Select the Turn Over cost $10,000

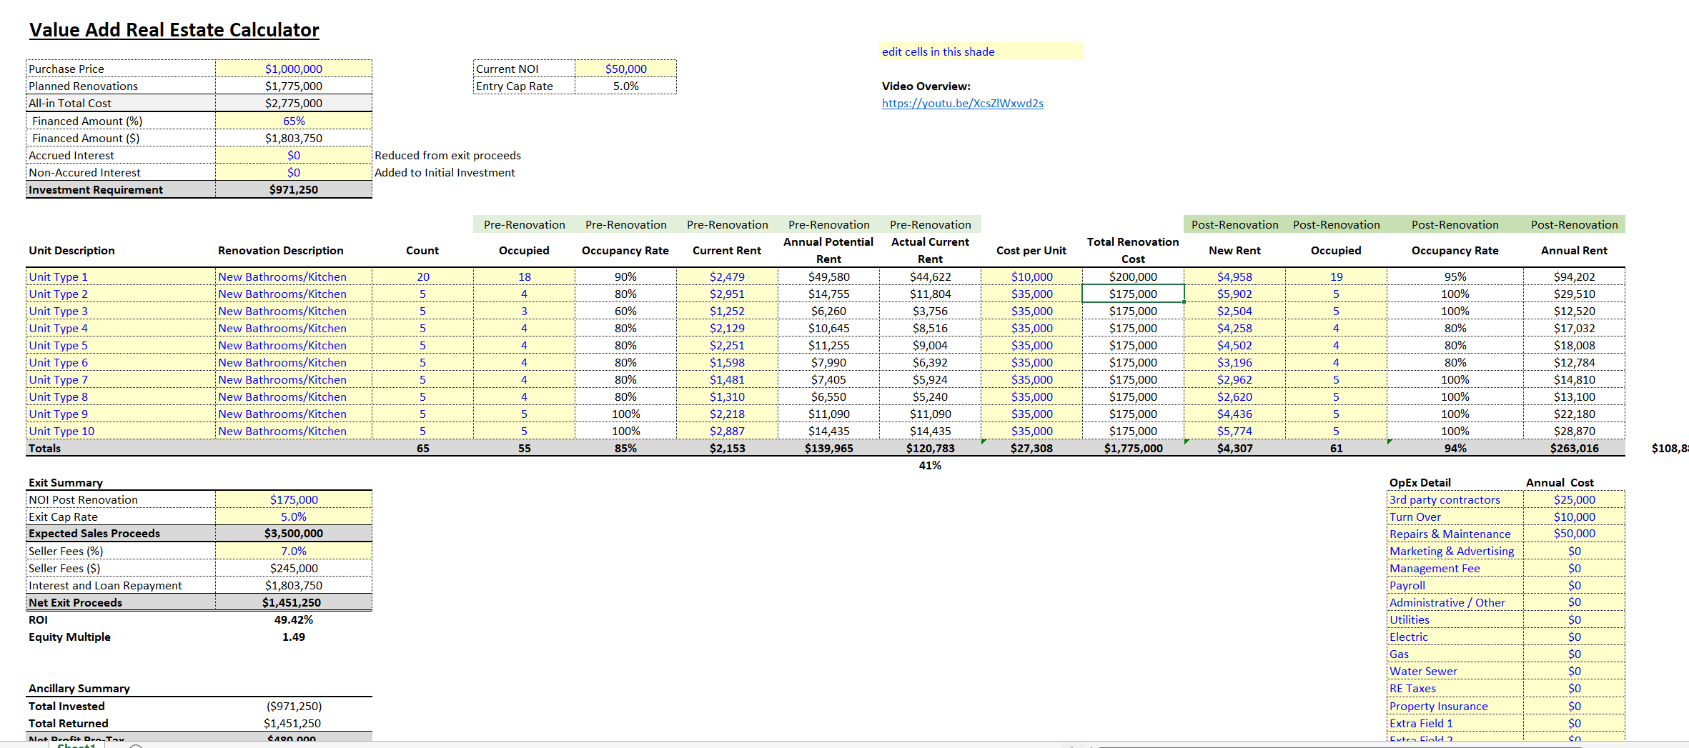(1574, 517)
